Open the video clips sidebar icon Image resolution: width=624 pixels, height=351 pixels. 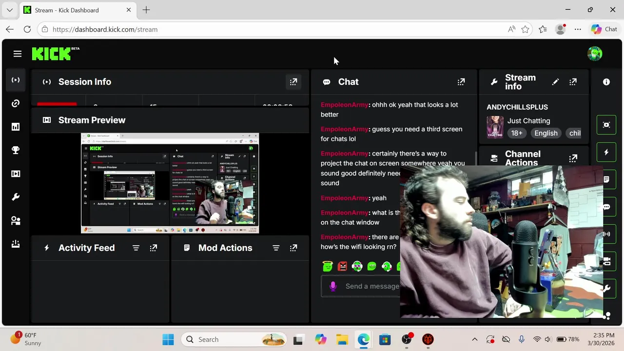coord(16,174)
